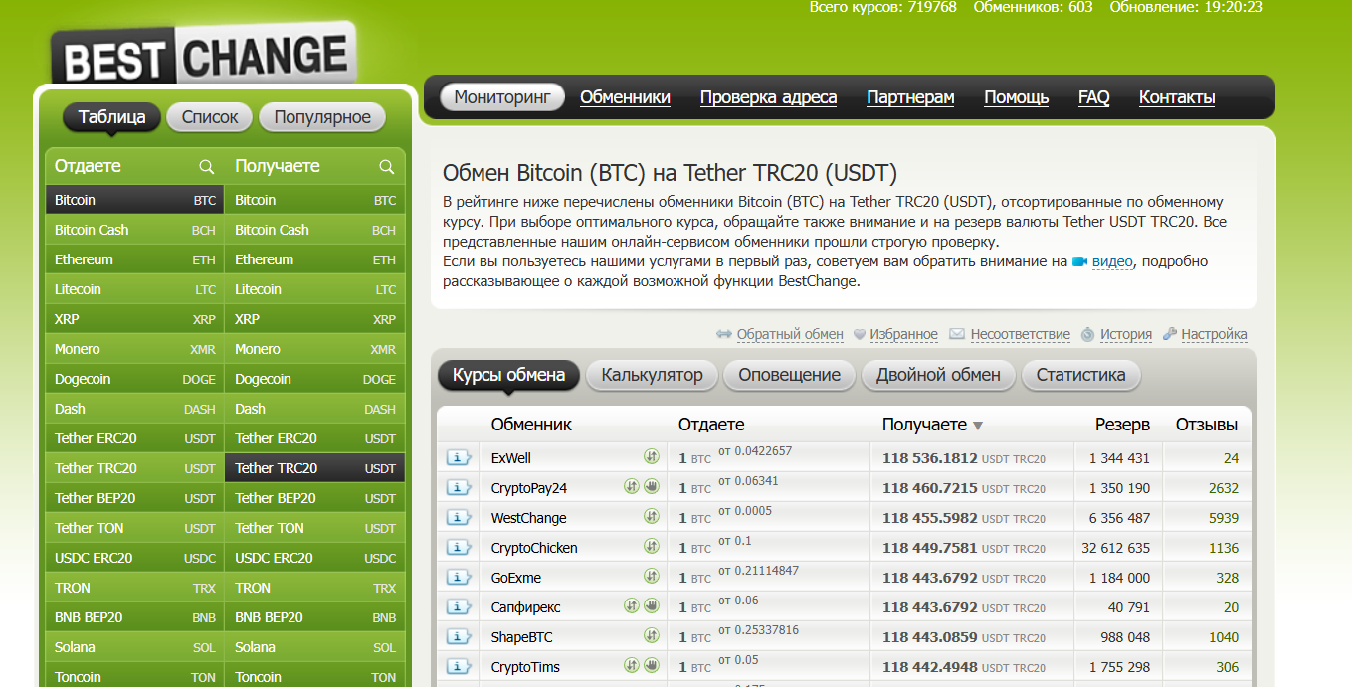Select Dogecoin DOGE in the Отдаете column

135,379
